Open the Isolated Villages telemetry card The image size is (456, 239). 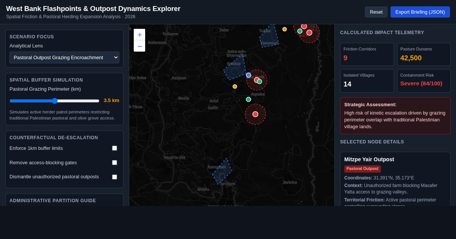click(367, 81)
